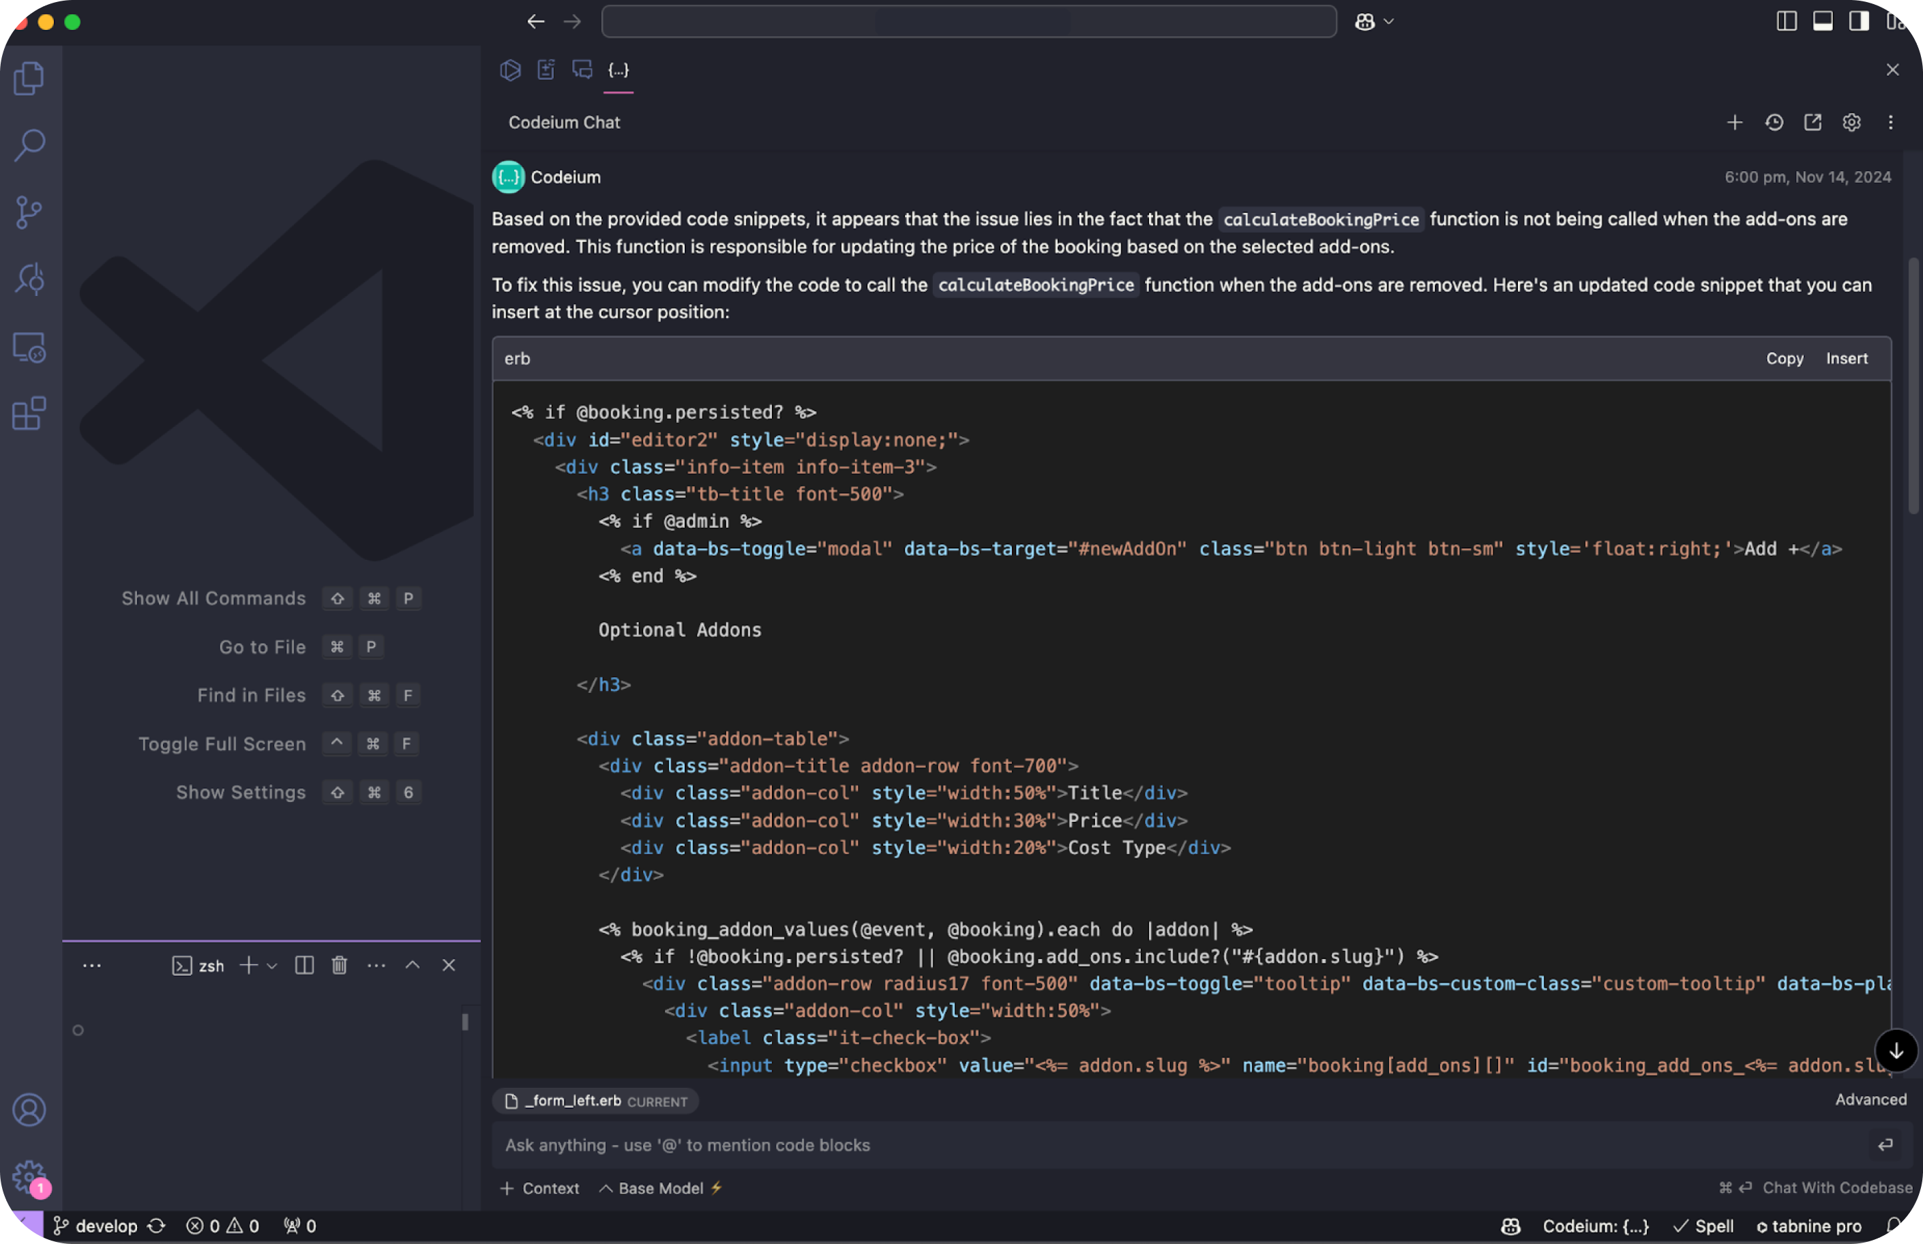Toggle the bottom panel layout
Viewport: 1923px width, 1244px height.
pyautogui.click(x=1822, y=21)
